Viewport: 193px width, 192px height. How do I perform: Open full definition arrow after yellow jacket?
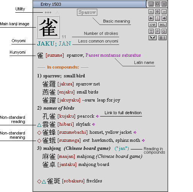135,132
